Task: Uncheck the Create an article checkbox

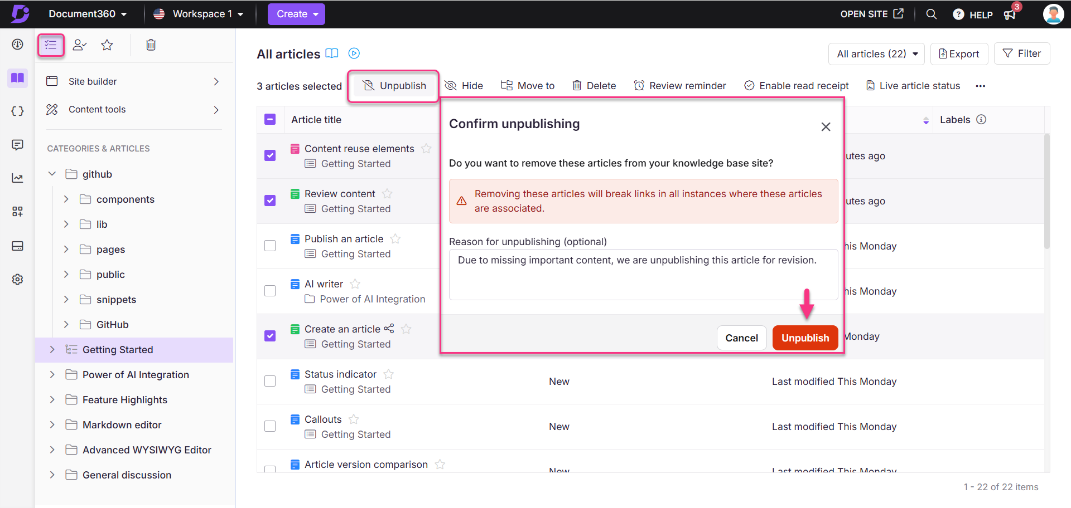Action: click(270, 336)
